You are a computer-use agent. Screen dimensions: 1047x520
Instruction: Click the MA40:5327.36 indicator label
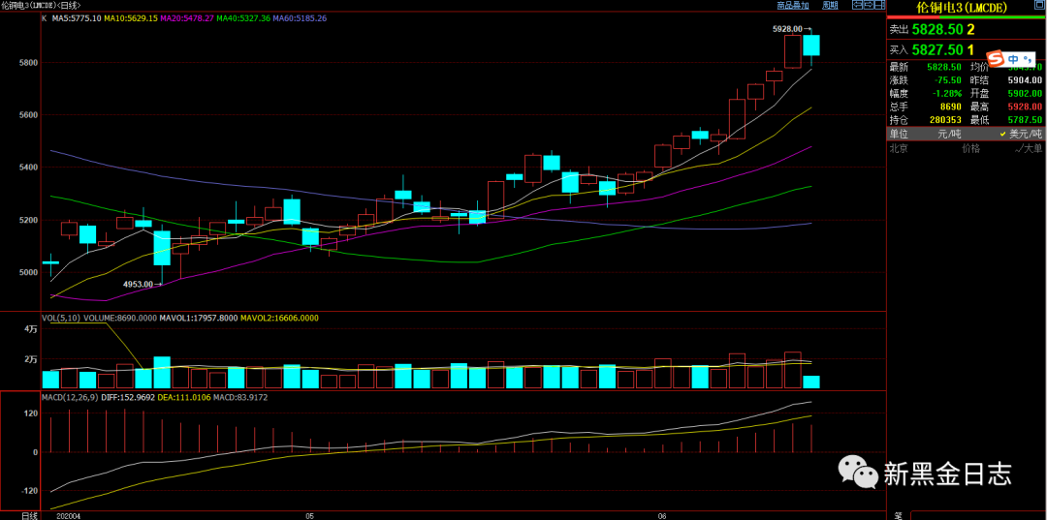click(x=243, y=18)
